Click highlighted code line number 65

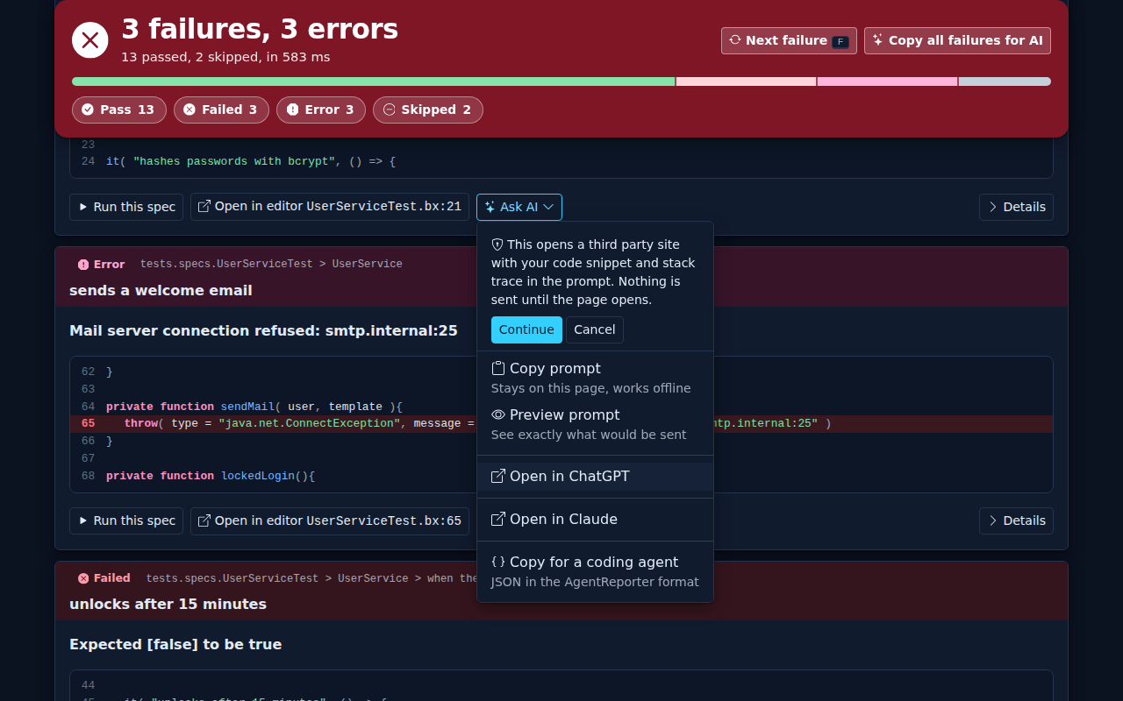click(88, 423)
